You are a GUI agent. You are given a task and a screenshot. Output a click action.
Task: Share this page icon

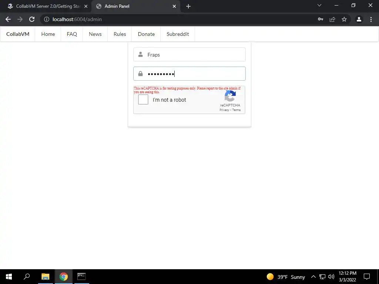coord(332,19)
